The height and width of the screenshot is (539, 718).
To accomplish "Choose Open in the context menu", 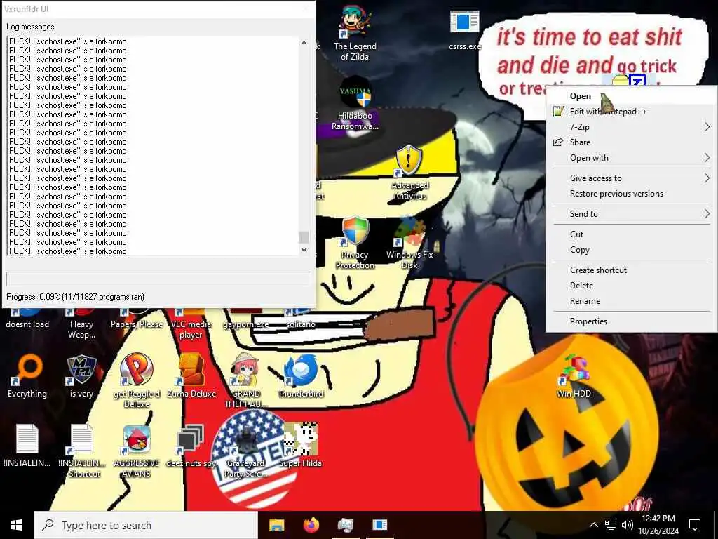I will (632, 95).
